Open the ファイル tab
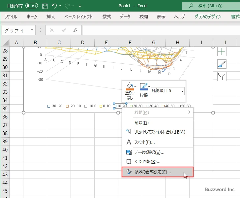The height and width of the screenshot is (198, 240). point(11,16)
